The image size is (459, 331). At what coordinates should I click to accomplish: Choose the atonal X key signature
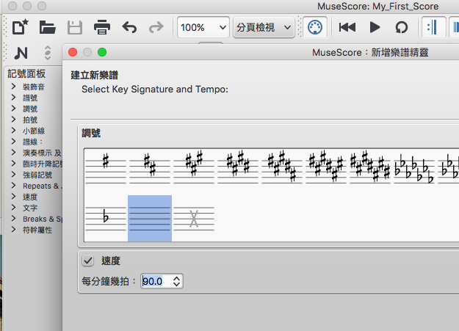coord(194,218)
